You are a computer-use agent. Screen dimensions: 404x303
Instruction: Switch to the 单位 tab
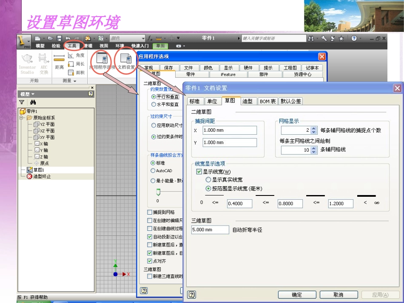pyautogui.click(x=212, y=101)
